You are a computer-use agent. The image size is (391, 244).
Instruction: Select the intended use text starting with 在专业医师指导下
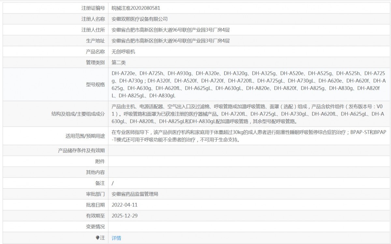[249, 136]
